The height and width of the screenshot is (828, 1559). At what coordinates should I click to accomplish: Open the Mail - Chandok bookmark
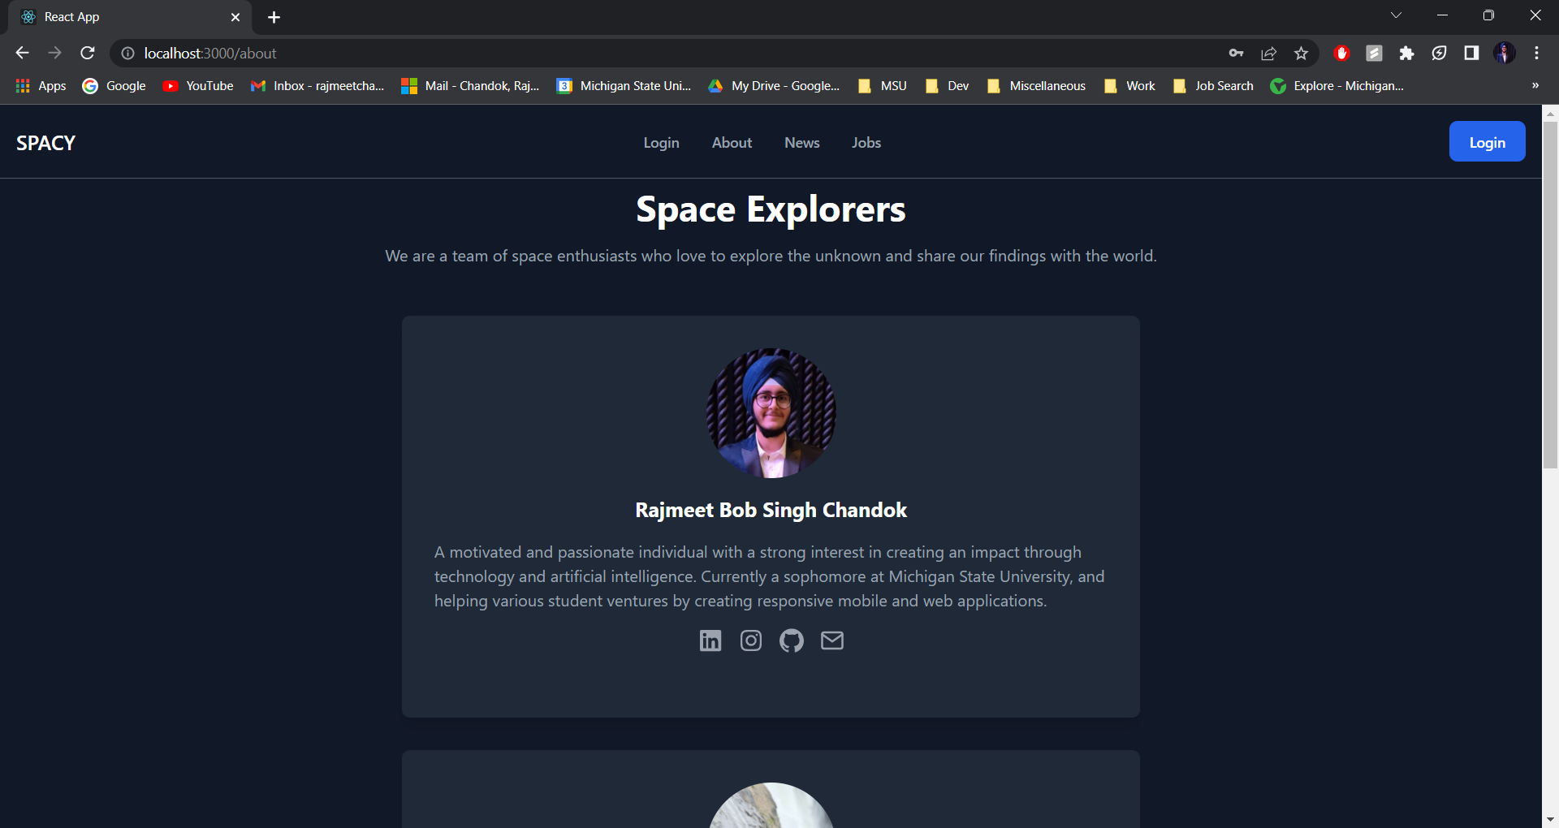point(470,86)
